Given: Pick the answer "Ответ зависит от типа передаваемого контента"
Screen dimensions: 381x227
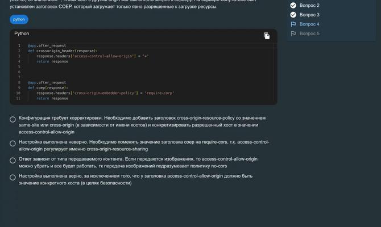Looking at the screenshot, I should [x=13, y=161].
